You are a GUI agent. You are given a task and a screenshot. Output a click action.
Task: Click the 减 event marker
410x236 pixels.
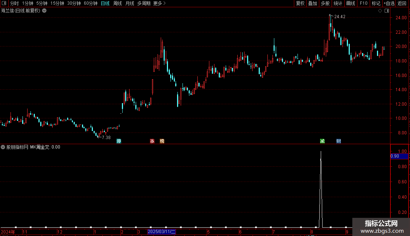323,141
